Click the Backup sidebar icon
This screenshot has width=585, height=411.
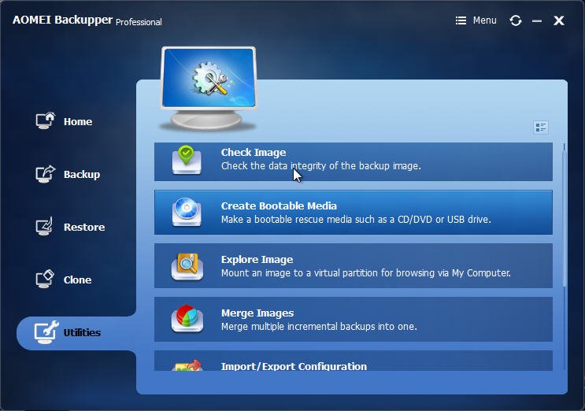pyautogui.click(x=46, y=174)
